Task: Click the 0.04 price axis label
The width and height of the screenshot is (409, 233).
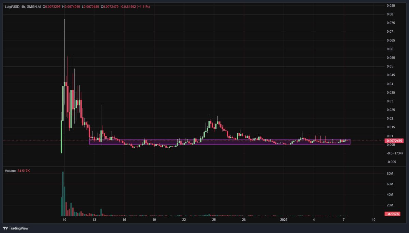Action: point(390,84)
